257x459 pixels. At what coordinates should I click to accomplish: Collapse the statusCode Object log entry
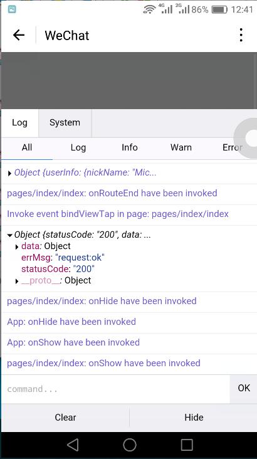point(9,235)
